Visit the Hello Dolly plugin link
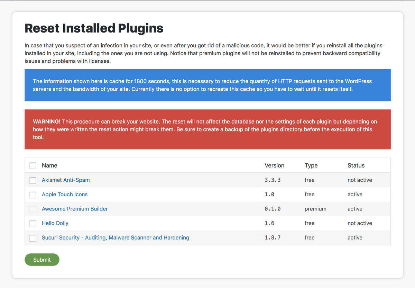This screenshot has width=415, height=288. click(x=55, y=223)
